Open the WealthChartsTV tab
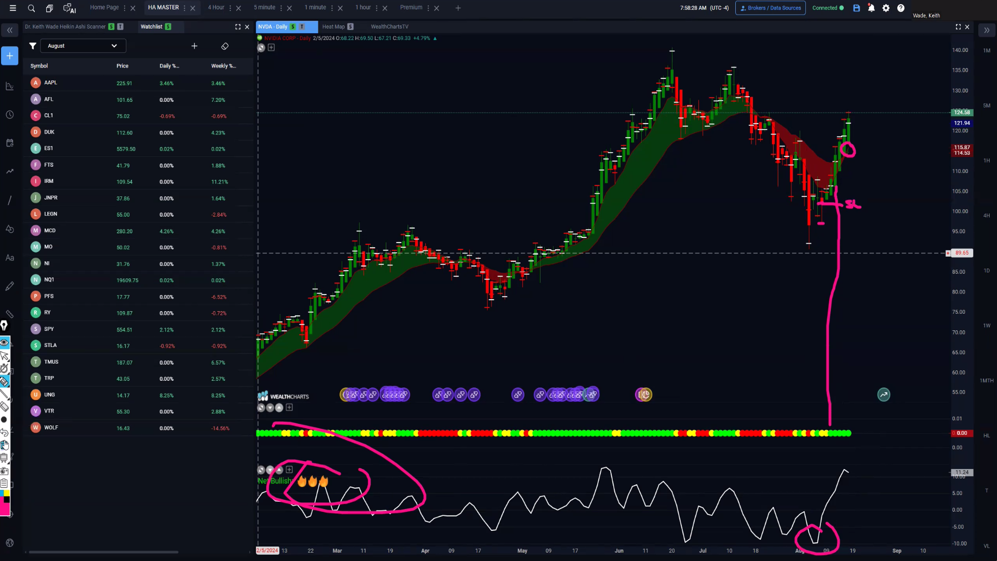Viewport: 997px width, 561px height. coord(389,26)
